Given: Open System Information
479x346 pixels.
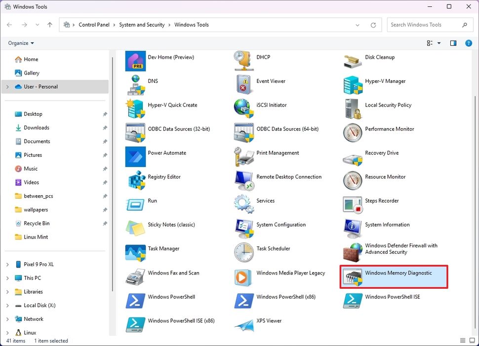Looking at the screenshot, I should (387, 225).
